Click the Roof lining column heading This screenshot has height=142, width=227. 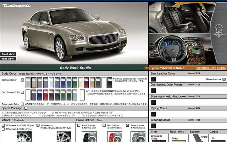click(177, 132)
